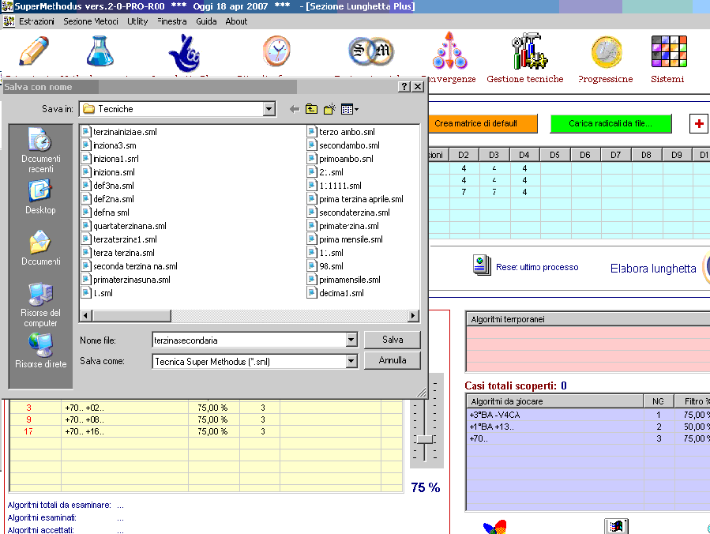710x534 pixels.
Task: Click the file list scrollbar left arrow
Action: [x=85, y=316]
